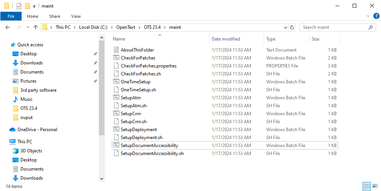381x191 pixels.
Task: Go up one folder level
Action: [36, 27]
